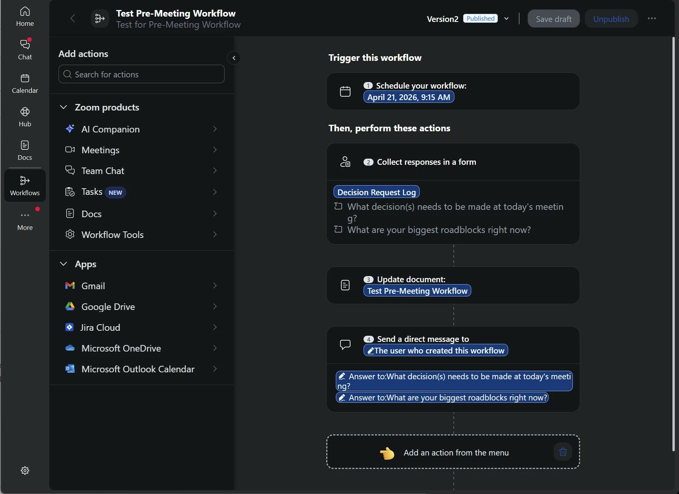The image size is (679, 494).
Task: Open the schedule date April 21, 2026 chip
Action: 409,97
